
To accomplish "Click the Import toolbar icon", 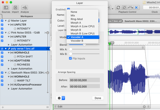I will pyautogui.click(x=15, y=7).
